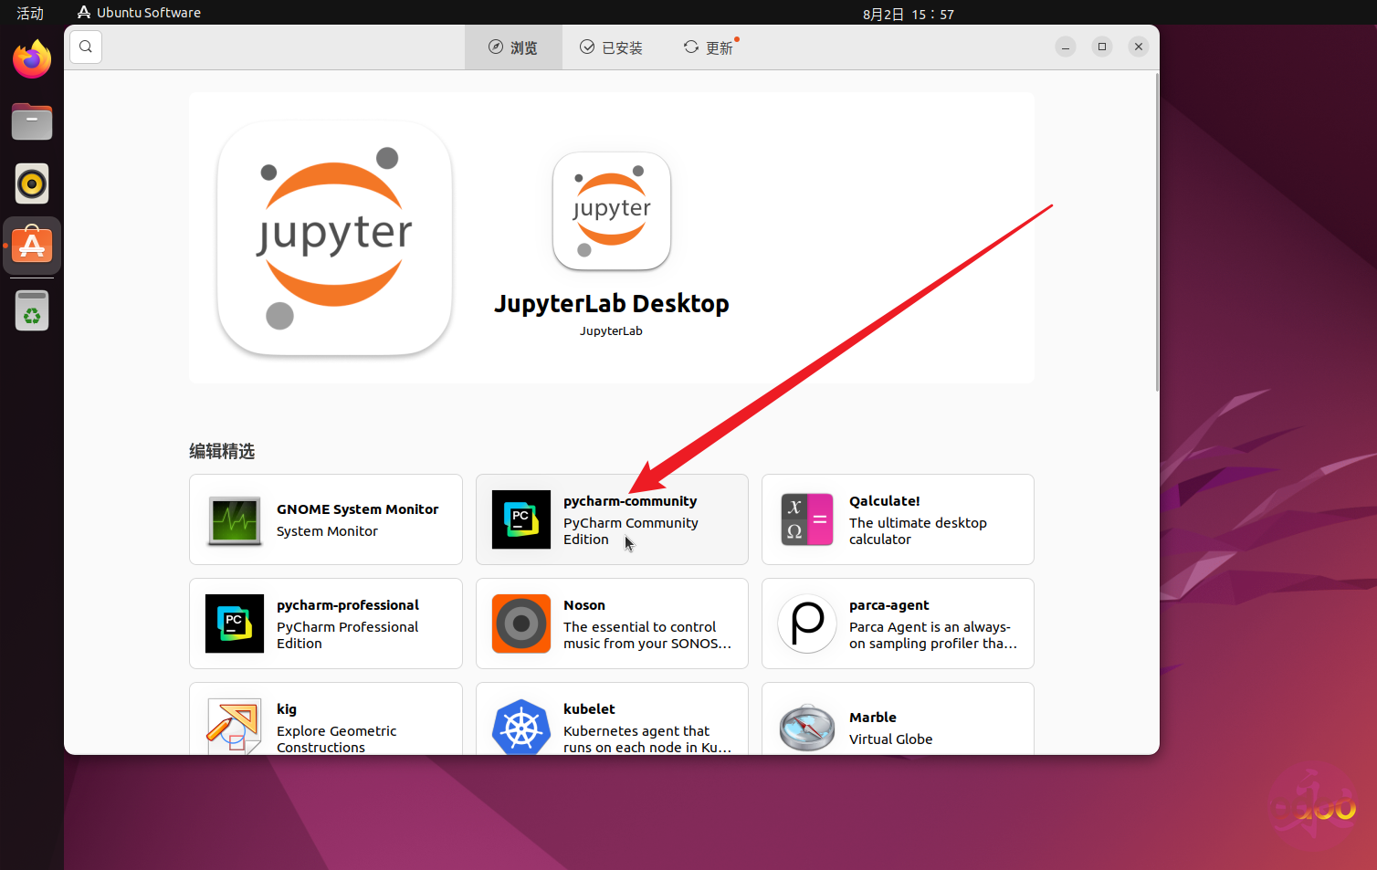Open the Qalculate! card title

point(884,501)
